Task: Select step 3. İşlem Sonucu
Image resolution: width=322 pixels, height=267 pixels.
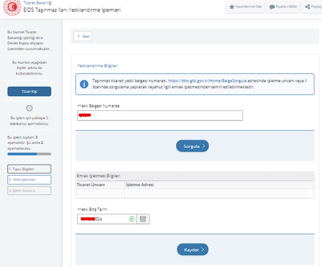Action: click(29, 190)
